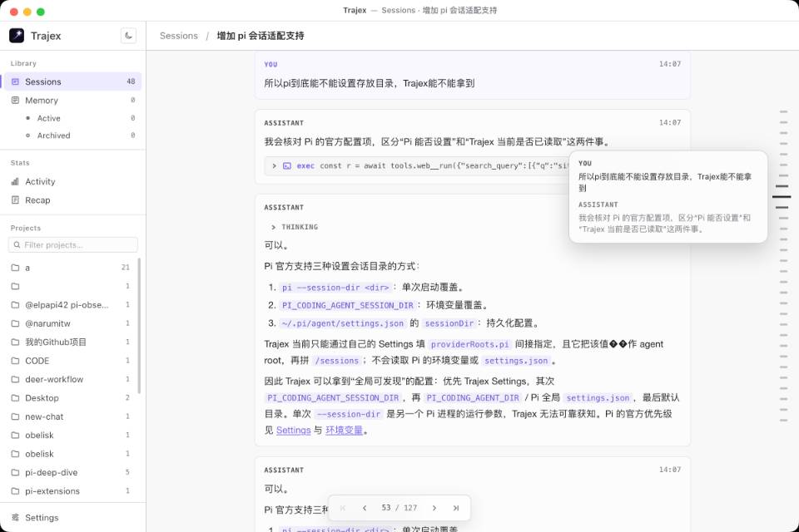The image size is (799, 532).
Task: Open the new-chat project
Action: point(72,416)
